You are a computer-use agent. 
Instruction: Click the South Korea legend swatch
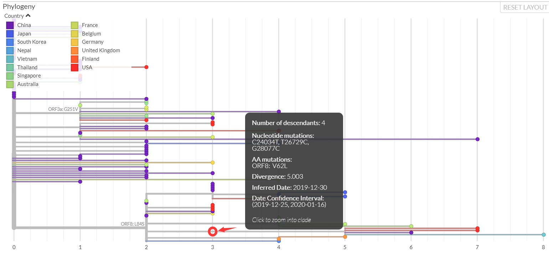(x=10, y=42)
